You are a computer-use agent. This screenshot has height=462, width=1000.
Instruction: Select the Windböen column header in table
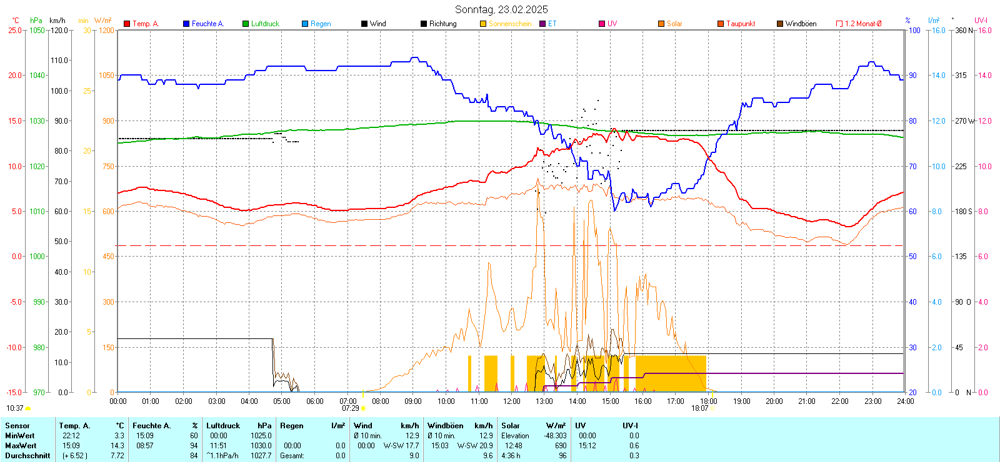pos(446,426)
